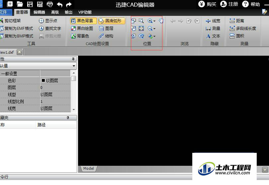Toggle 文本 visibility in the 隐藏 group
The height and width of the screenshot is (185, 269).
[x=213, y=36]
